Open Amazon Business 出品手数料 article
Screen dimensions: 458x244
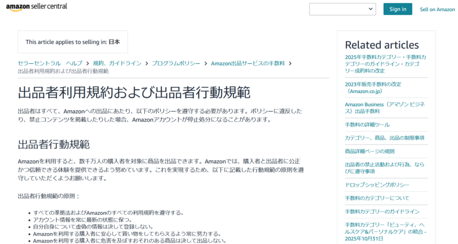(x=385, y=108)
